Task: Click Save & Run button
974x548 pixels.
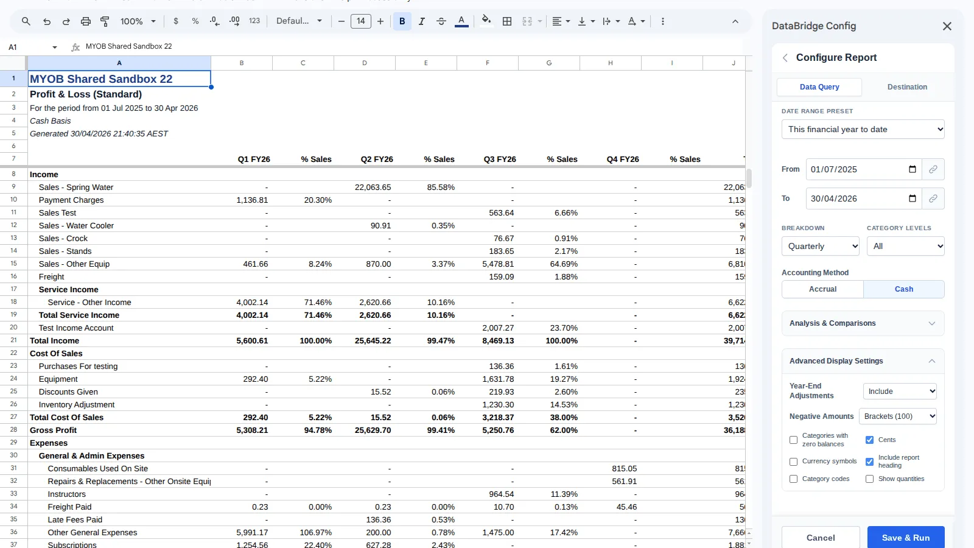Action: pos(906,537)
